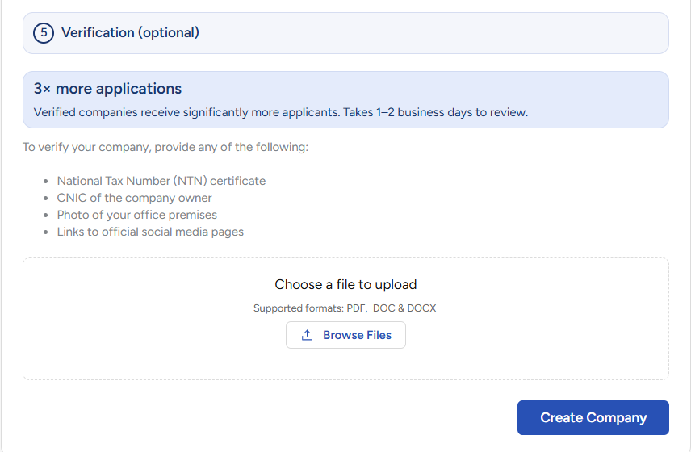Viewport: 691px width, 452px height.
Task: Click the bullet before the social media links item
Action: pos(44,232)
